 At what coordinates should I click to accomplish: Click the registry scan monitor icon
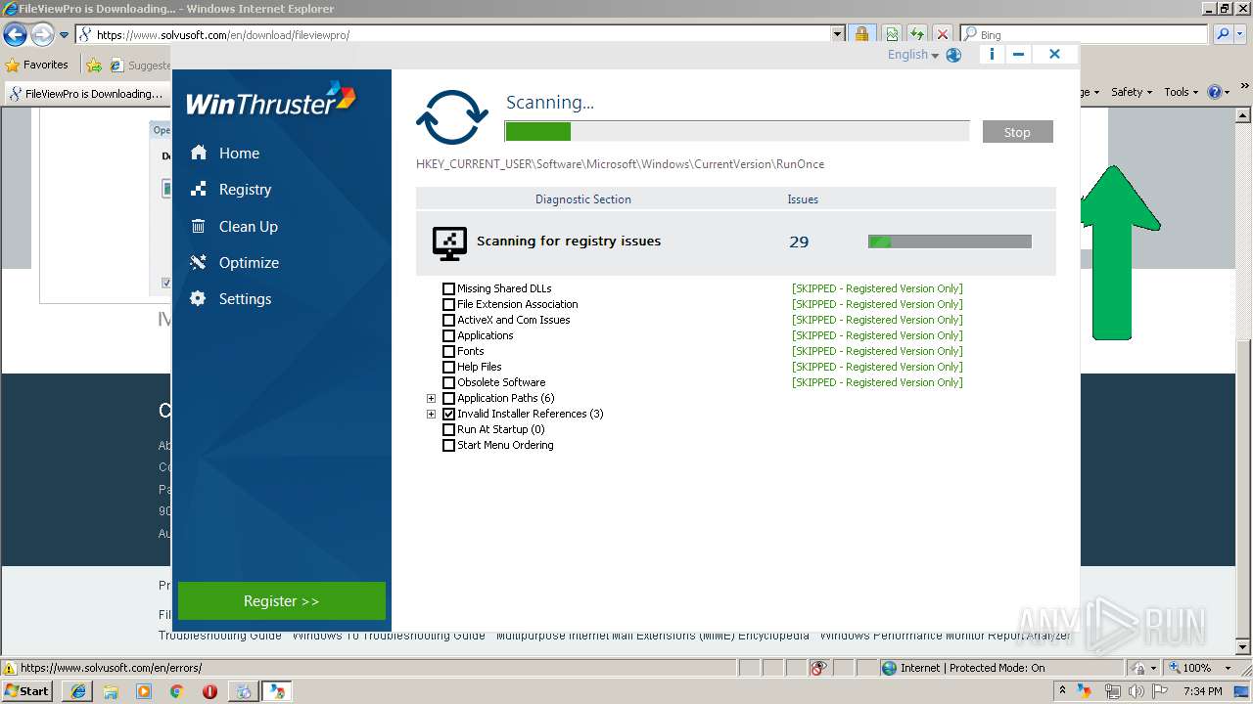(x=449, y=242)
